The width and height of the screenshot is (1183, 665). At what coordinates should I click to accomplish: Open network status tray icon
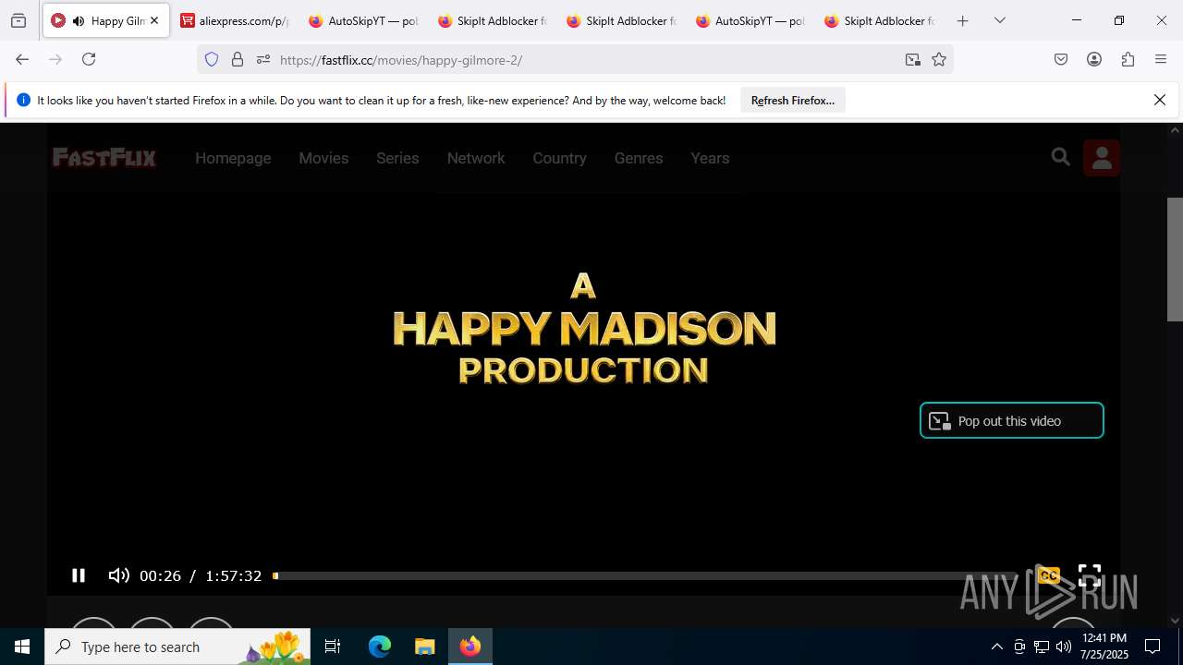(1042, 647)
